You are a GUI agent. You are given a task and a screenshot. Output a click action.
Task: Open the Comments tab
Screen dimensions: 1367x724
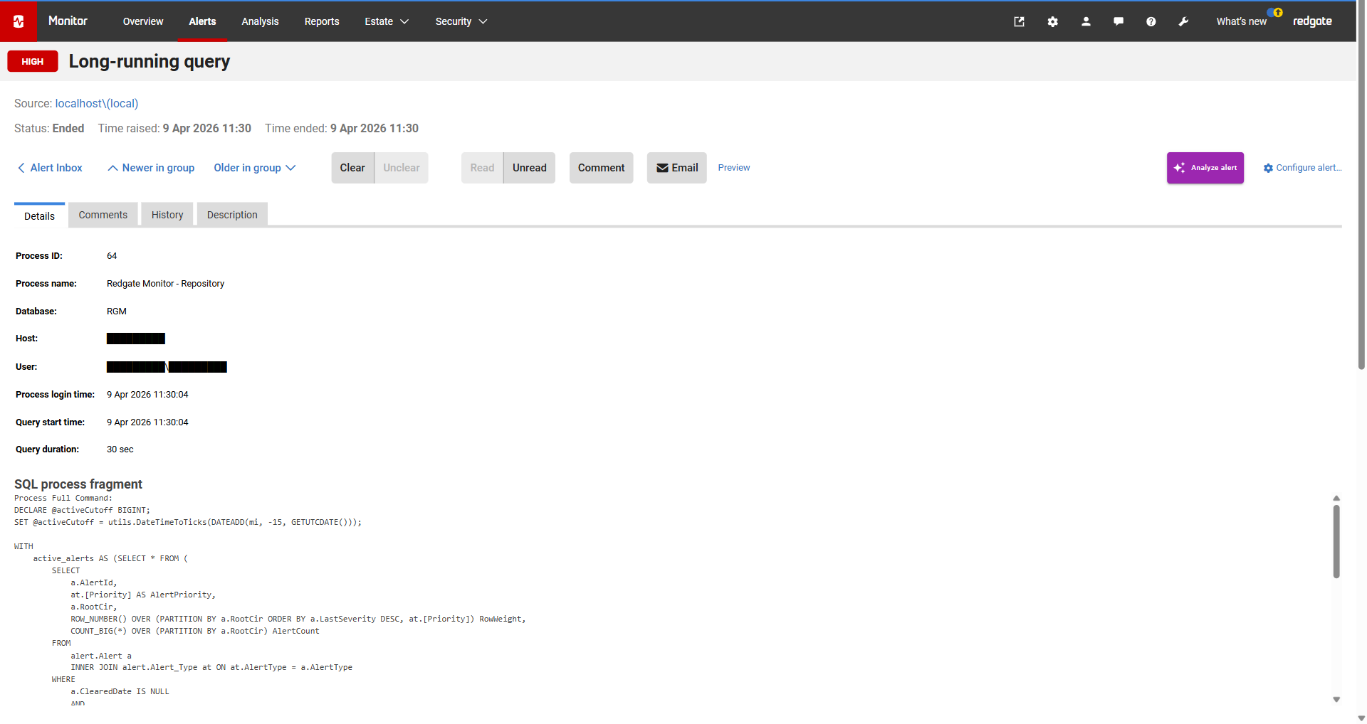pos(103,215)
